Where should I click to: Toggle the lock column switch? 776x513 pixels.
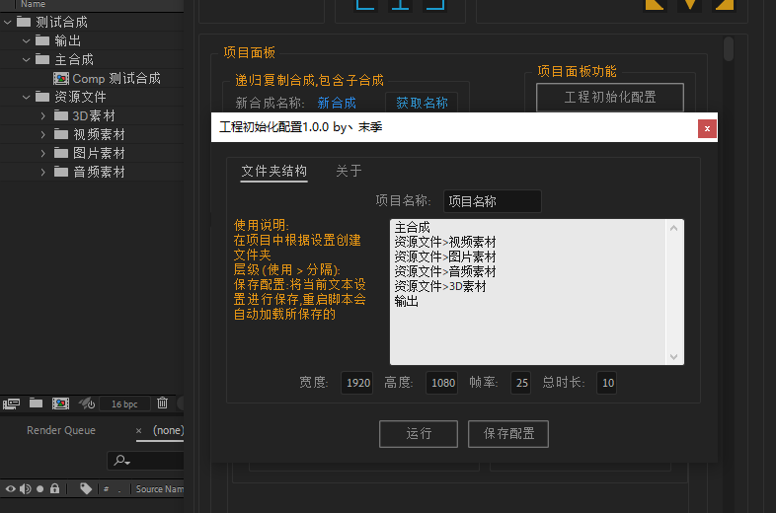[x=55, y=488]
